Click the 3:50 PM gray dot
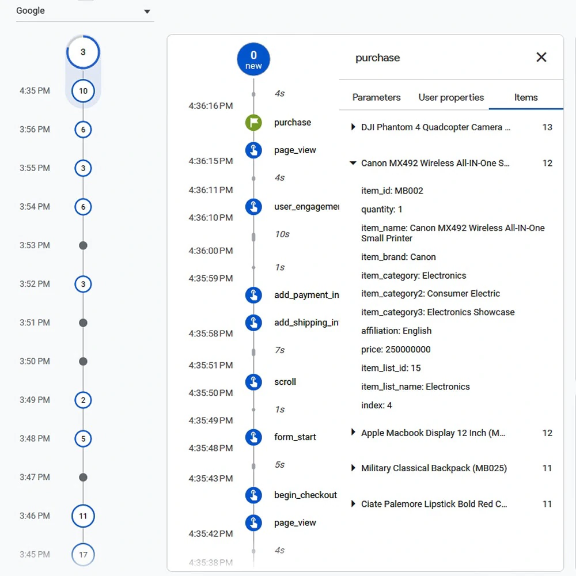576x576 pixels. 83,362
